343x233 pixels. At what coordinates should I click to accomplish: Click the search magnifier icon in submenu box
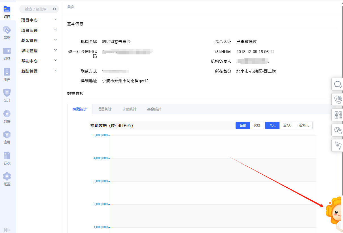click(x=55, y=9)
